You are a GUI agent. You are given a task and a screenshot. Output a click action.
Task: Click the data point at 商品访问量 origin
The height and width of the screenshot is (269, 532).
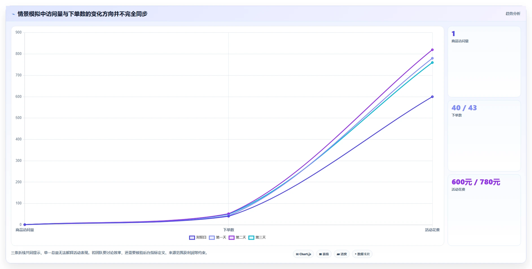[x=25, y=225]
